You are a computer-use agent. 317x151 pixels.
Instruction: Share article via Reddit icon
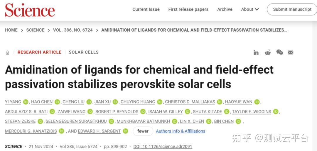(268, 52)
